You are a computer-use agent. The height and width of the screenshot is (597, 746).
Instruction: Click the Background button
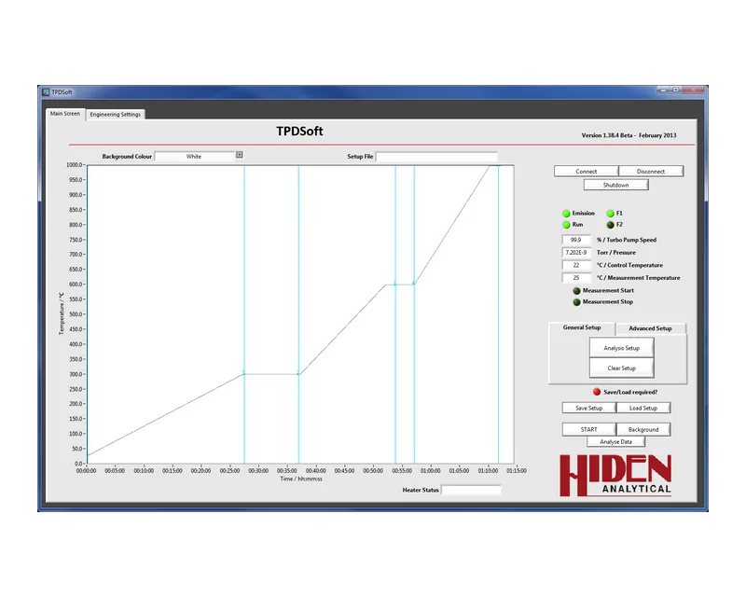tap(643, 429)
